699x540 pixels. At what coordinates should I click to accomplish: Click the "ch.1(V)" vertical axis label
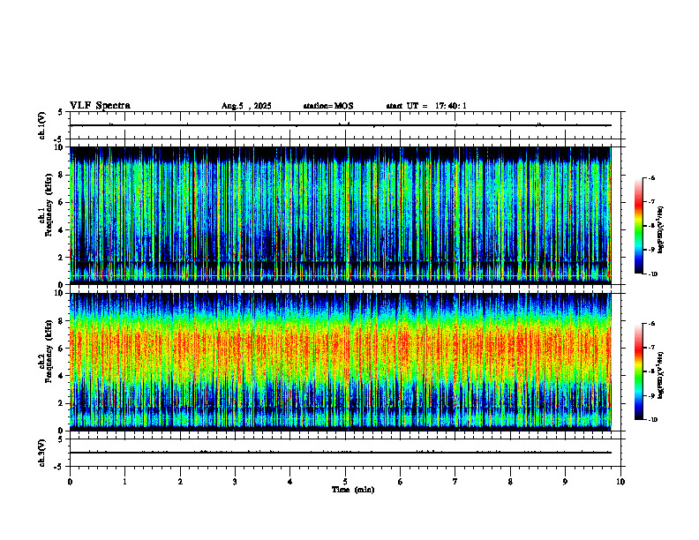click(x=41, y=125)
